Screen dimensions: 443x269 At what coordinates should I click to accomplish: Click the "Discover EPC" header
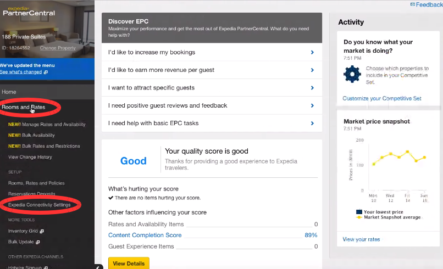point(128,21)
